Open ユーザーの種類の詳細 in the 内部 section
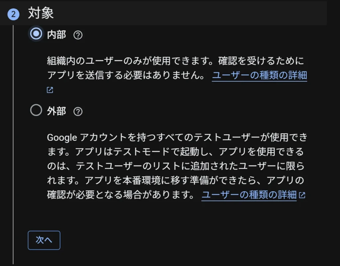Screen dimensions: 340x266 [260, 75]
